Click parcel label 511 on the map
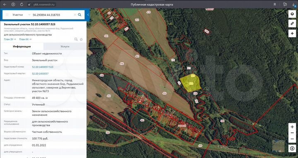 pos(189,68)
